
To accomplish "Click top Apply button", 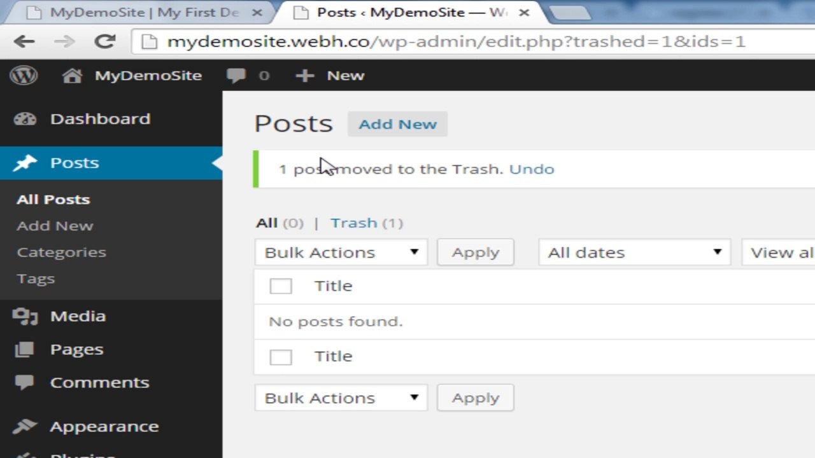I will [475, 253].
